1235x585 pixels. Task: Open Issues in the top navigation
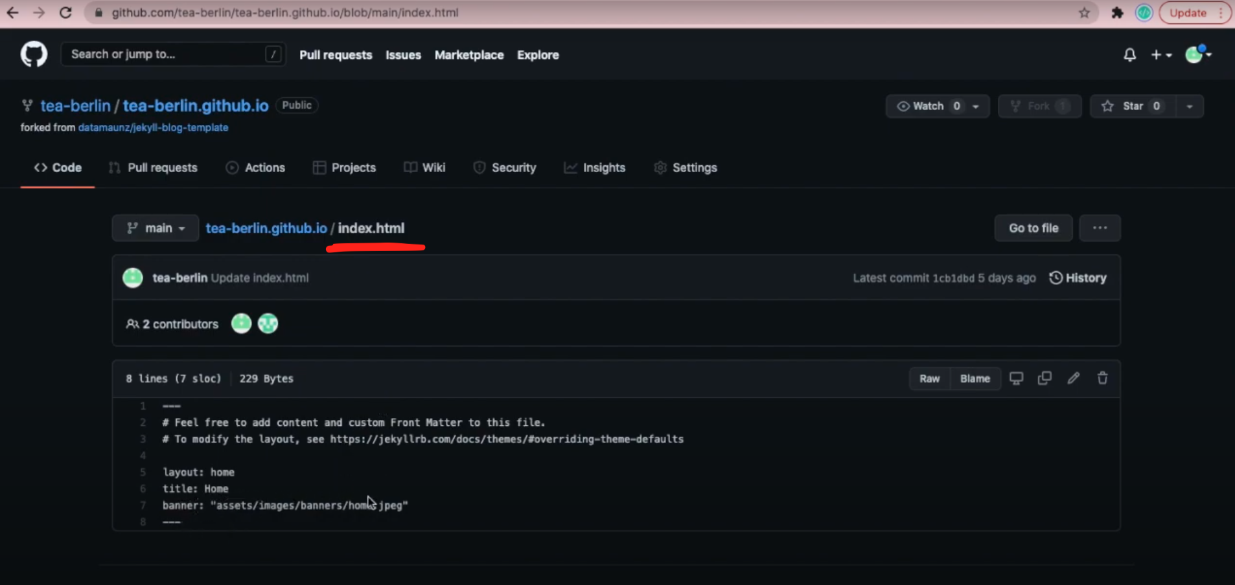tap(403, 55)
